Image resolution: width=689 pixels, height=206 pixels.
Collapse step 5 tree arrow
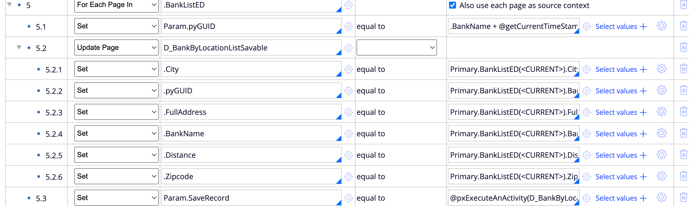(9, 4)
